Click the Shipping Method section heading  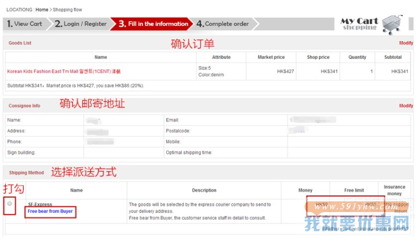[x=27, y=173]
